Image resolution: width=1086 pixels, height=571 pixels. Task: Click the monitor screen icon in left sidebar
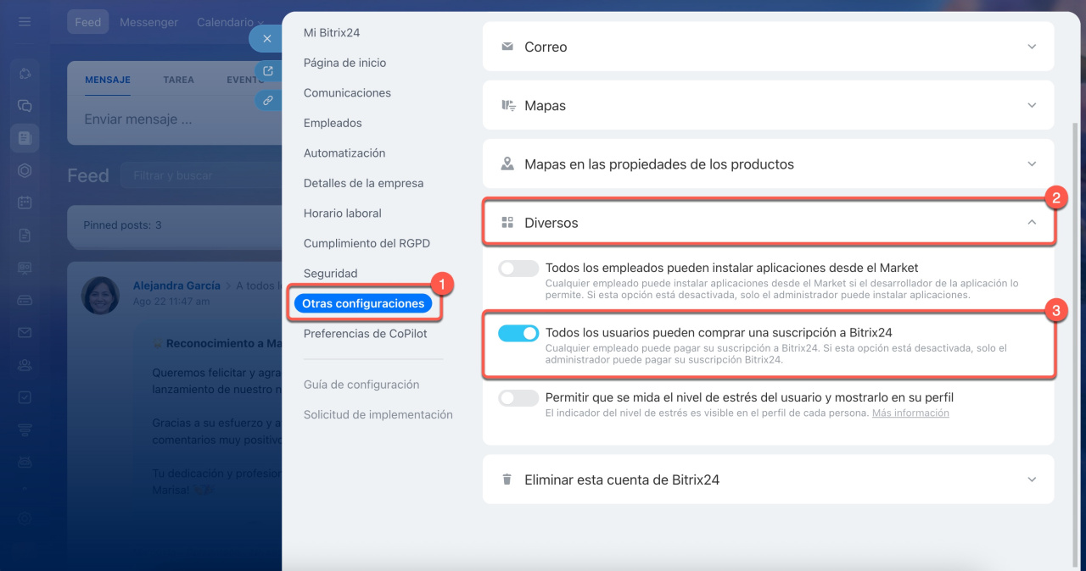(x=25, y=268)
